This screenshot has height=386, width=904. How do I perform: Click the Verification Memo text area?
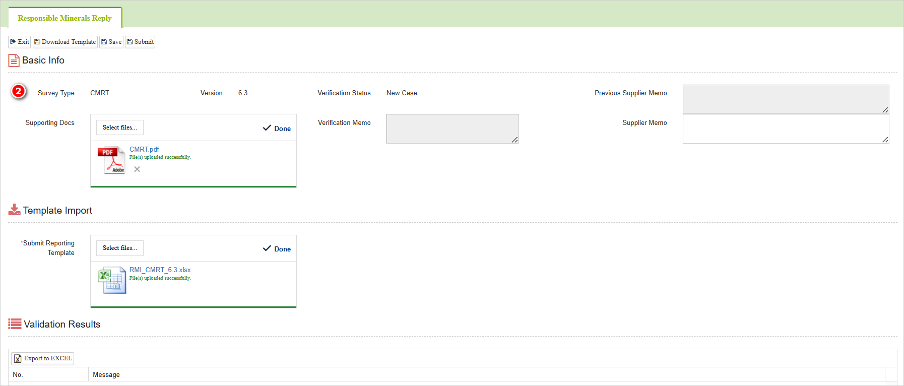point(453,129)
